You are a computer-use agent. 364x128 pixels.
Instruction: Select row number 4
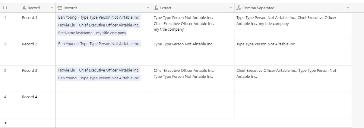[5, 97]
